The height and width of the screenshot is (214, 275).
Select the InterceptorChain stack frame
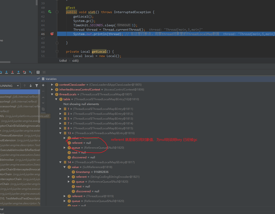(x=20, y=179)
